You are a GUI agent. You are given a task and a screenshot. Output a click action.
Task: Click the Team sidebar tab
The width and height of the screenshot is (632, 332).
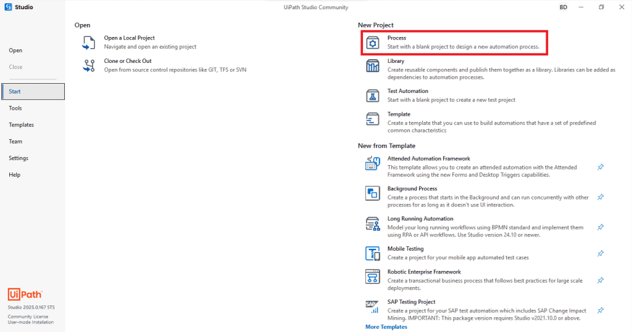[15, 142]
